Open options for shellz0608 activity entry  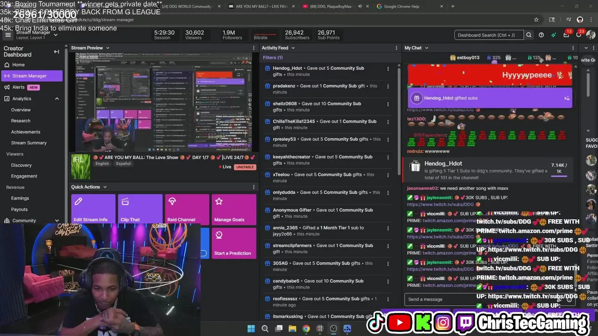[388, 104]
